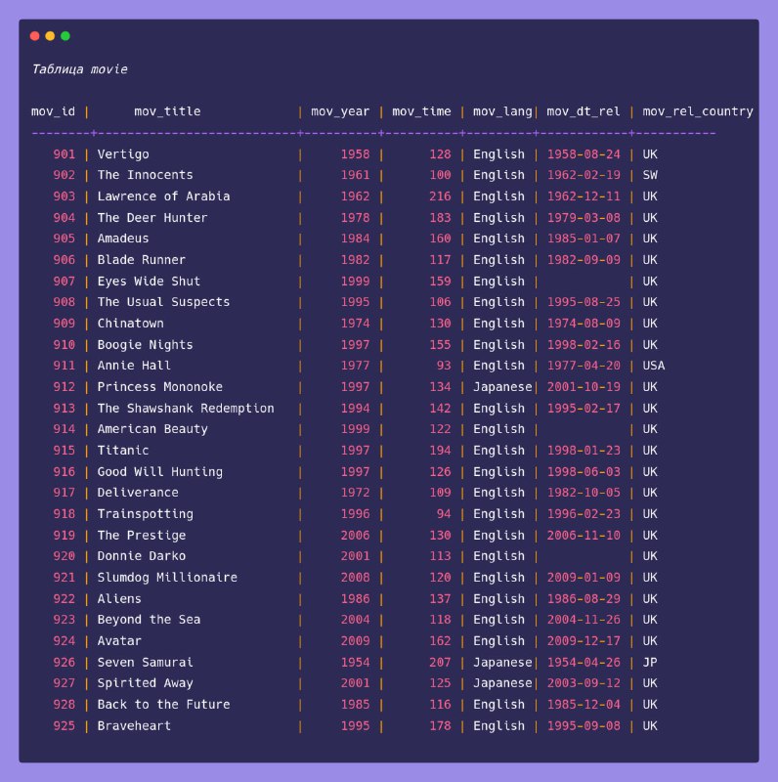Click country value SW

coord(650,175)
